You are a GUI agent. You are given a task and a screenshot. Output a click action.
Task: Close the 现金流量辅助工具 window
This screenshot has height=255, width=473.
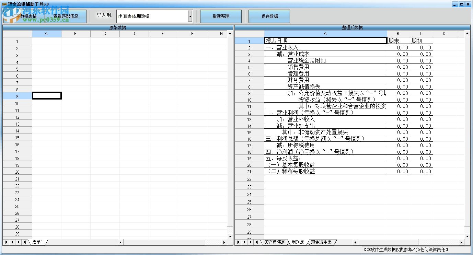pyautogui.click(x=469, y=4)
